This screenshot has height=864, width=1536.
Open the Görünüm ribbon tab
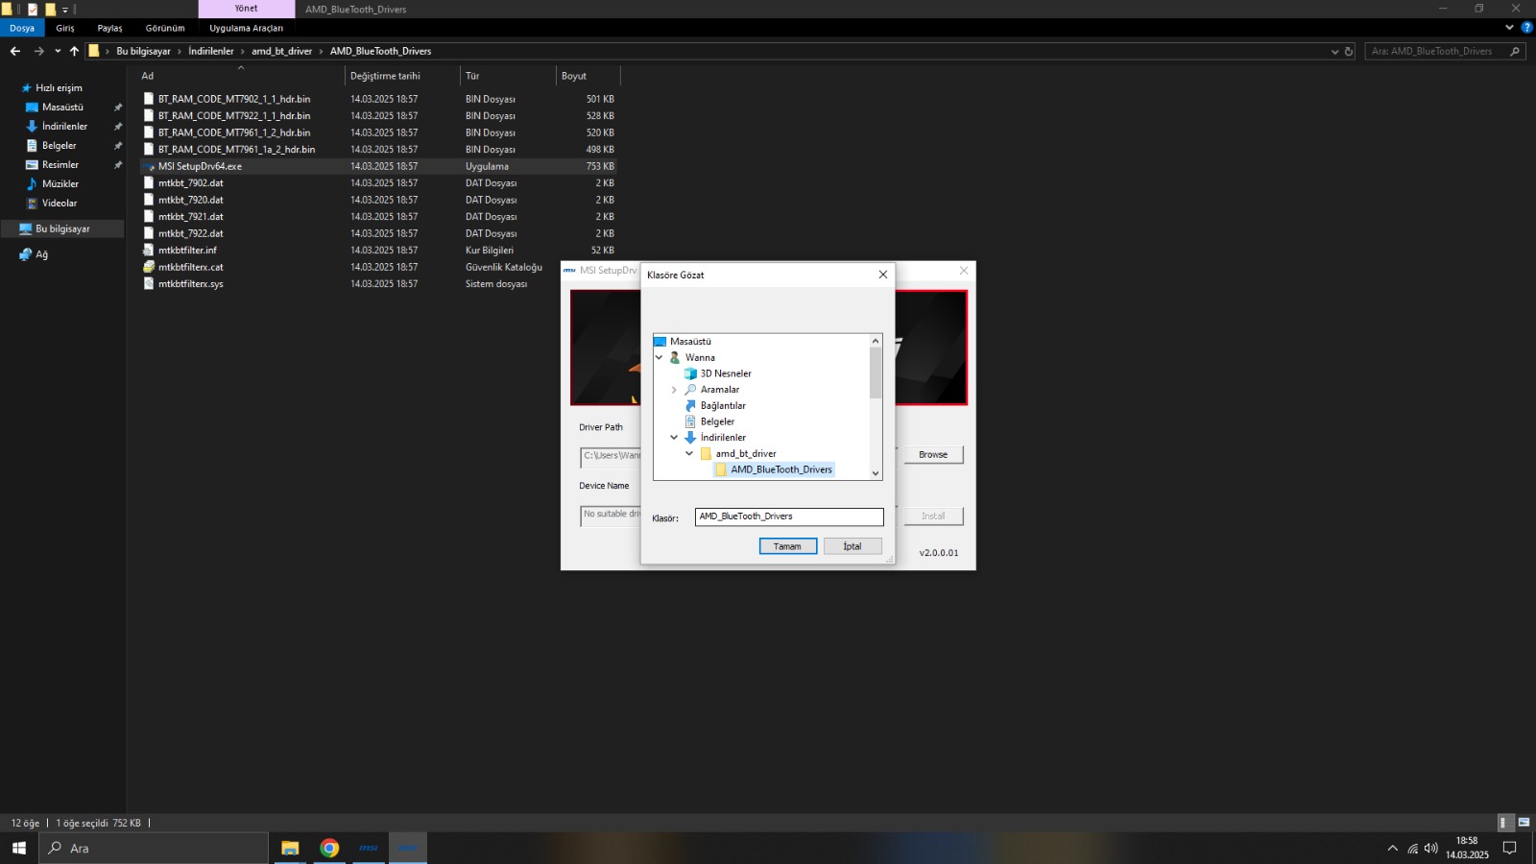point(165,28)
